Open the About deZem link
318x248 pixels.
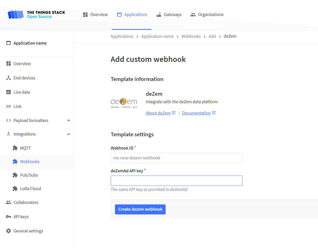(158, 113)
